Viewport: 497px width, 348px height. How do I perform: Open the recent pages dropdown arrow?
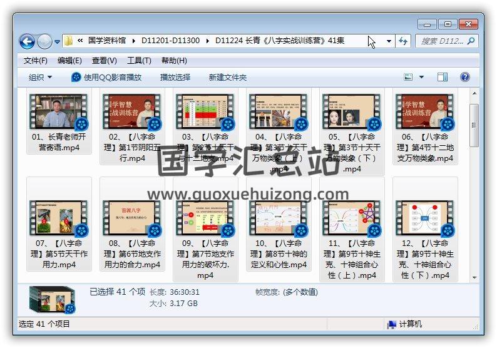57,41
